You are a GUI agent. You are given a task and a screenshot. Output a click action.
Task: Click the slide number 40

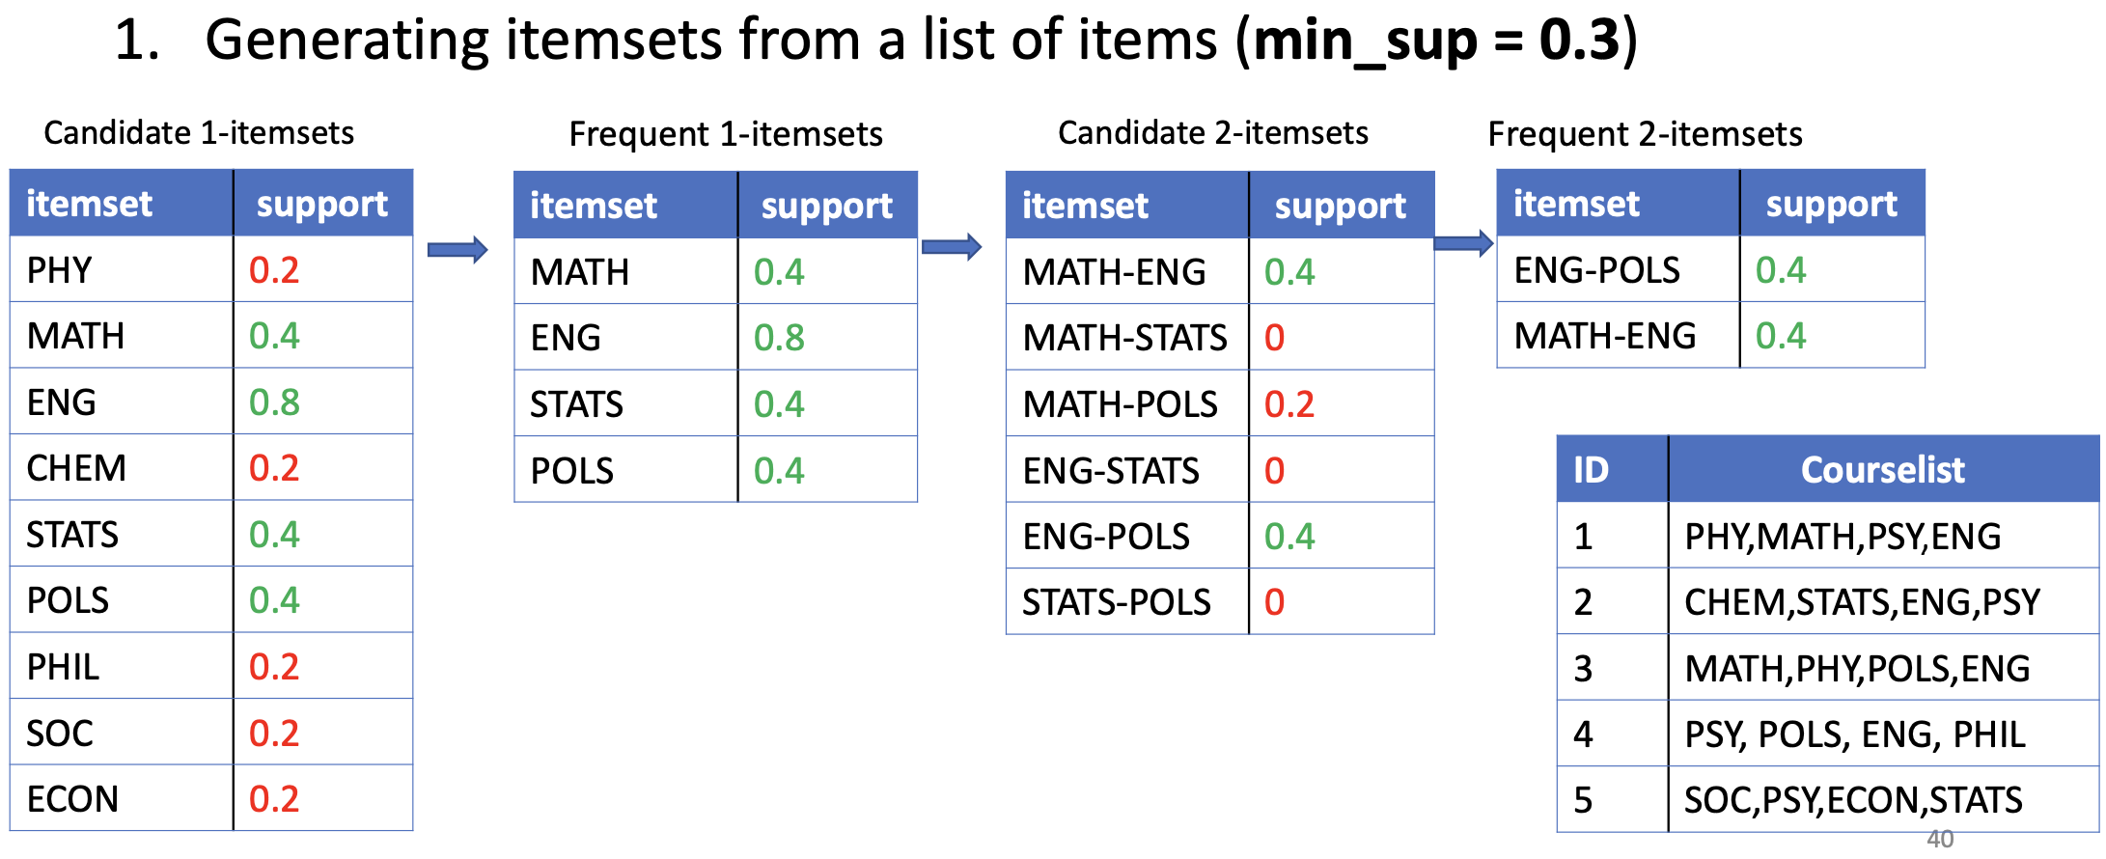(1940, 839)
